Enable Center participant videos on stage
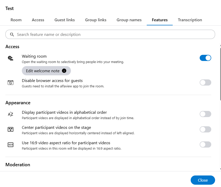Screen dimensions: 221x187 (x=205, y=129)
